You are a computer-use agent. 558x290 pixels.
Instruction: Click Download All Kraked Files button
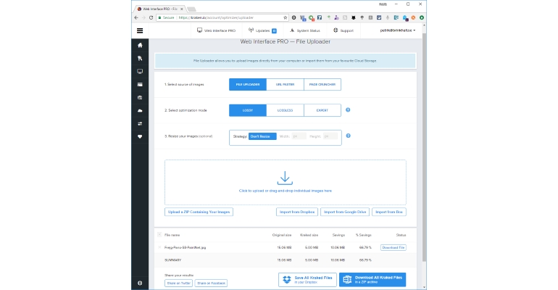pos(372,280)
